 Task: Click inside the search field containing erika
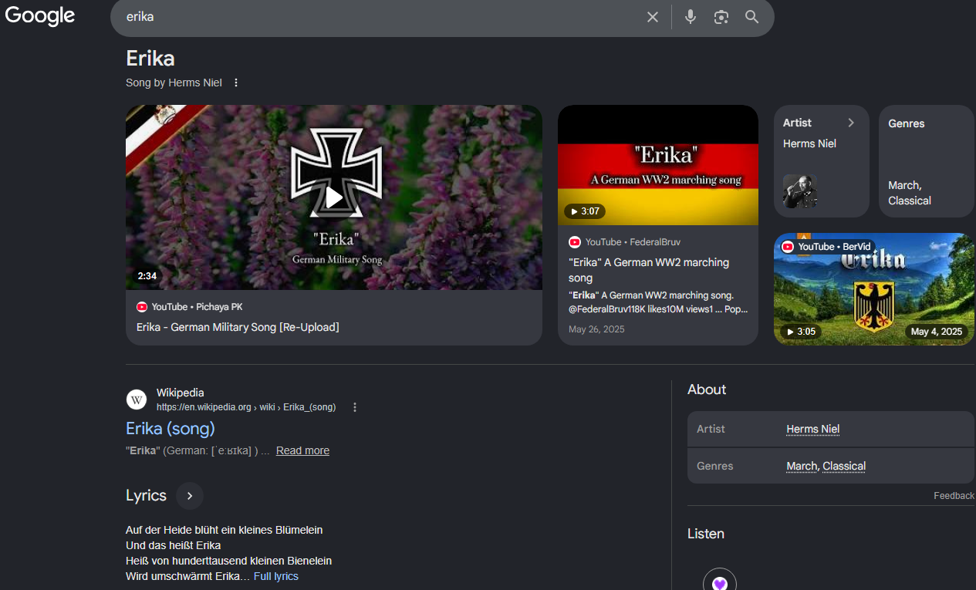coord(378,17)
